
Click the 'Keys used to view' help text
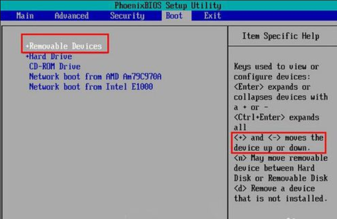point(276,66)
